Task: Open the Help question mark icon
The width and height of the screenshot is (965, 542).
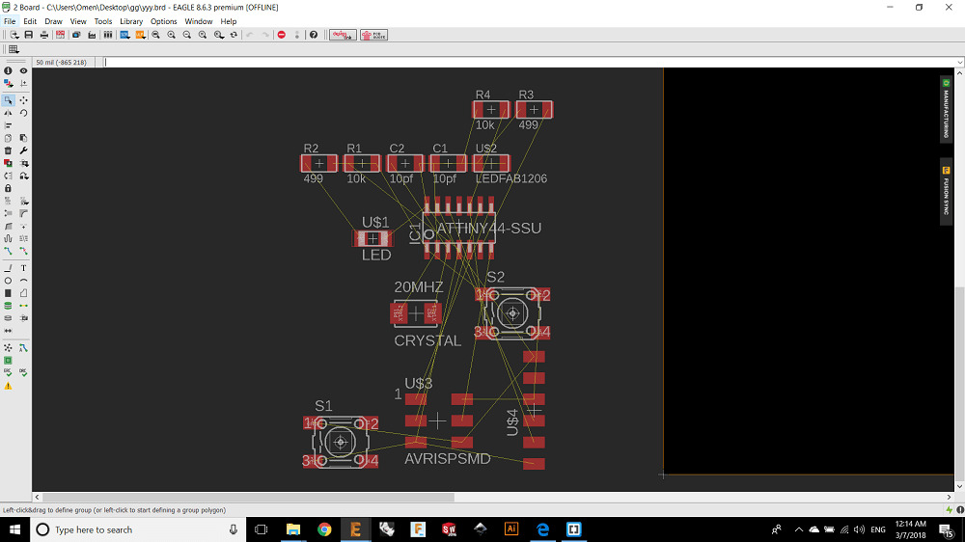Action: 314,35
